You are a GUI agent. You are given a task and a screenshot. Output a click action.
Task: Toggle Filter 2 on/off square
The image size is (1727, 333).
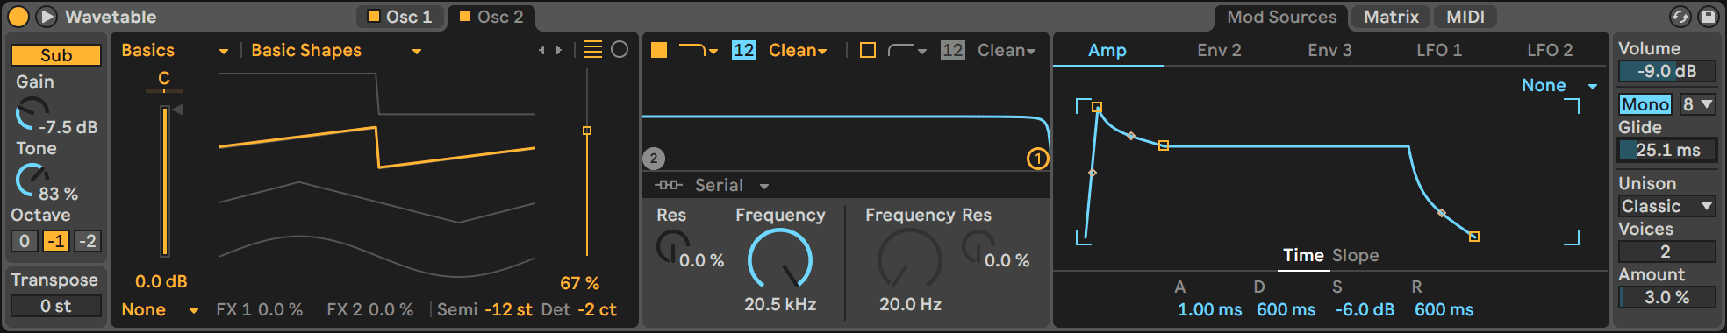coord(868,50)
